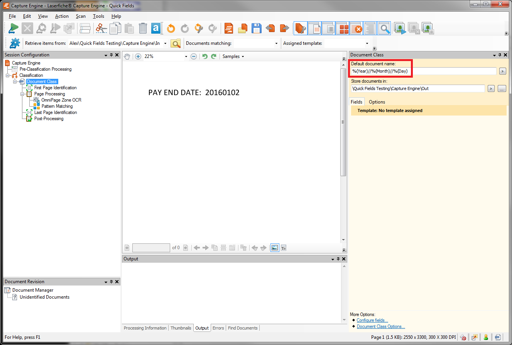This screenshot has height=345, width=512.
Task: Toggle the image view button in viewer
Action: (x=275, y=248)
